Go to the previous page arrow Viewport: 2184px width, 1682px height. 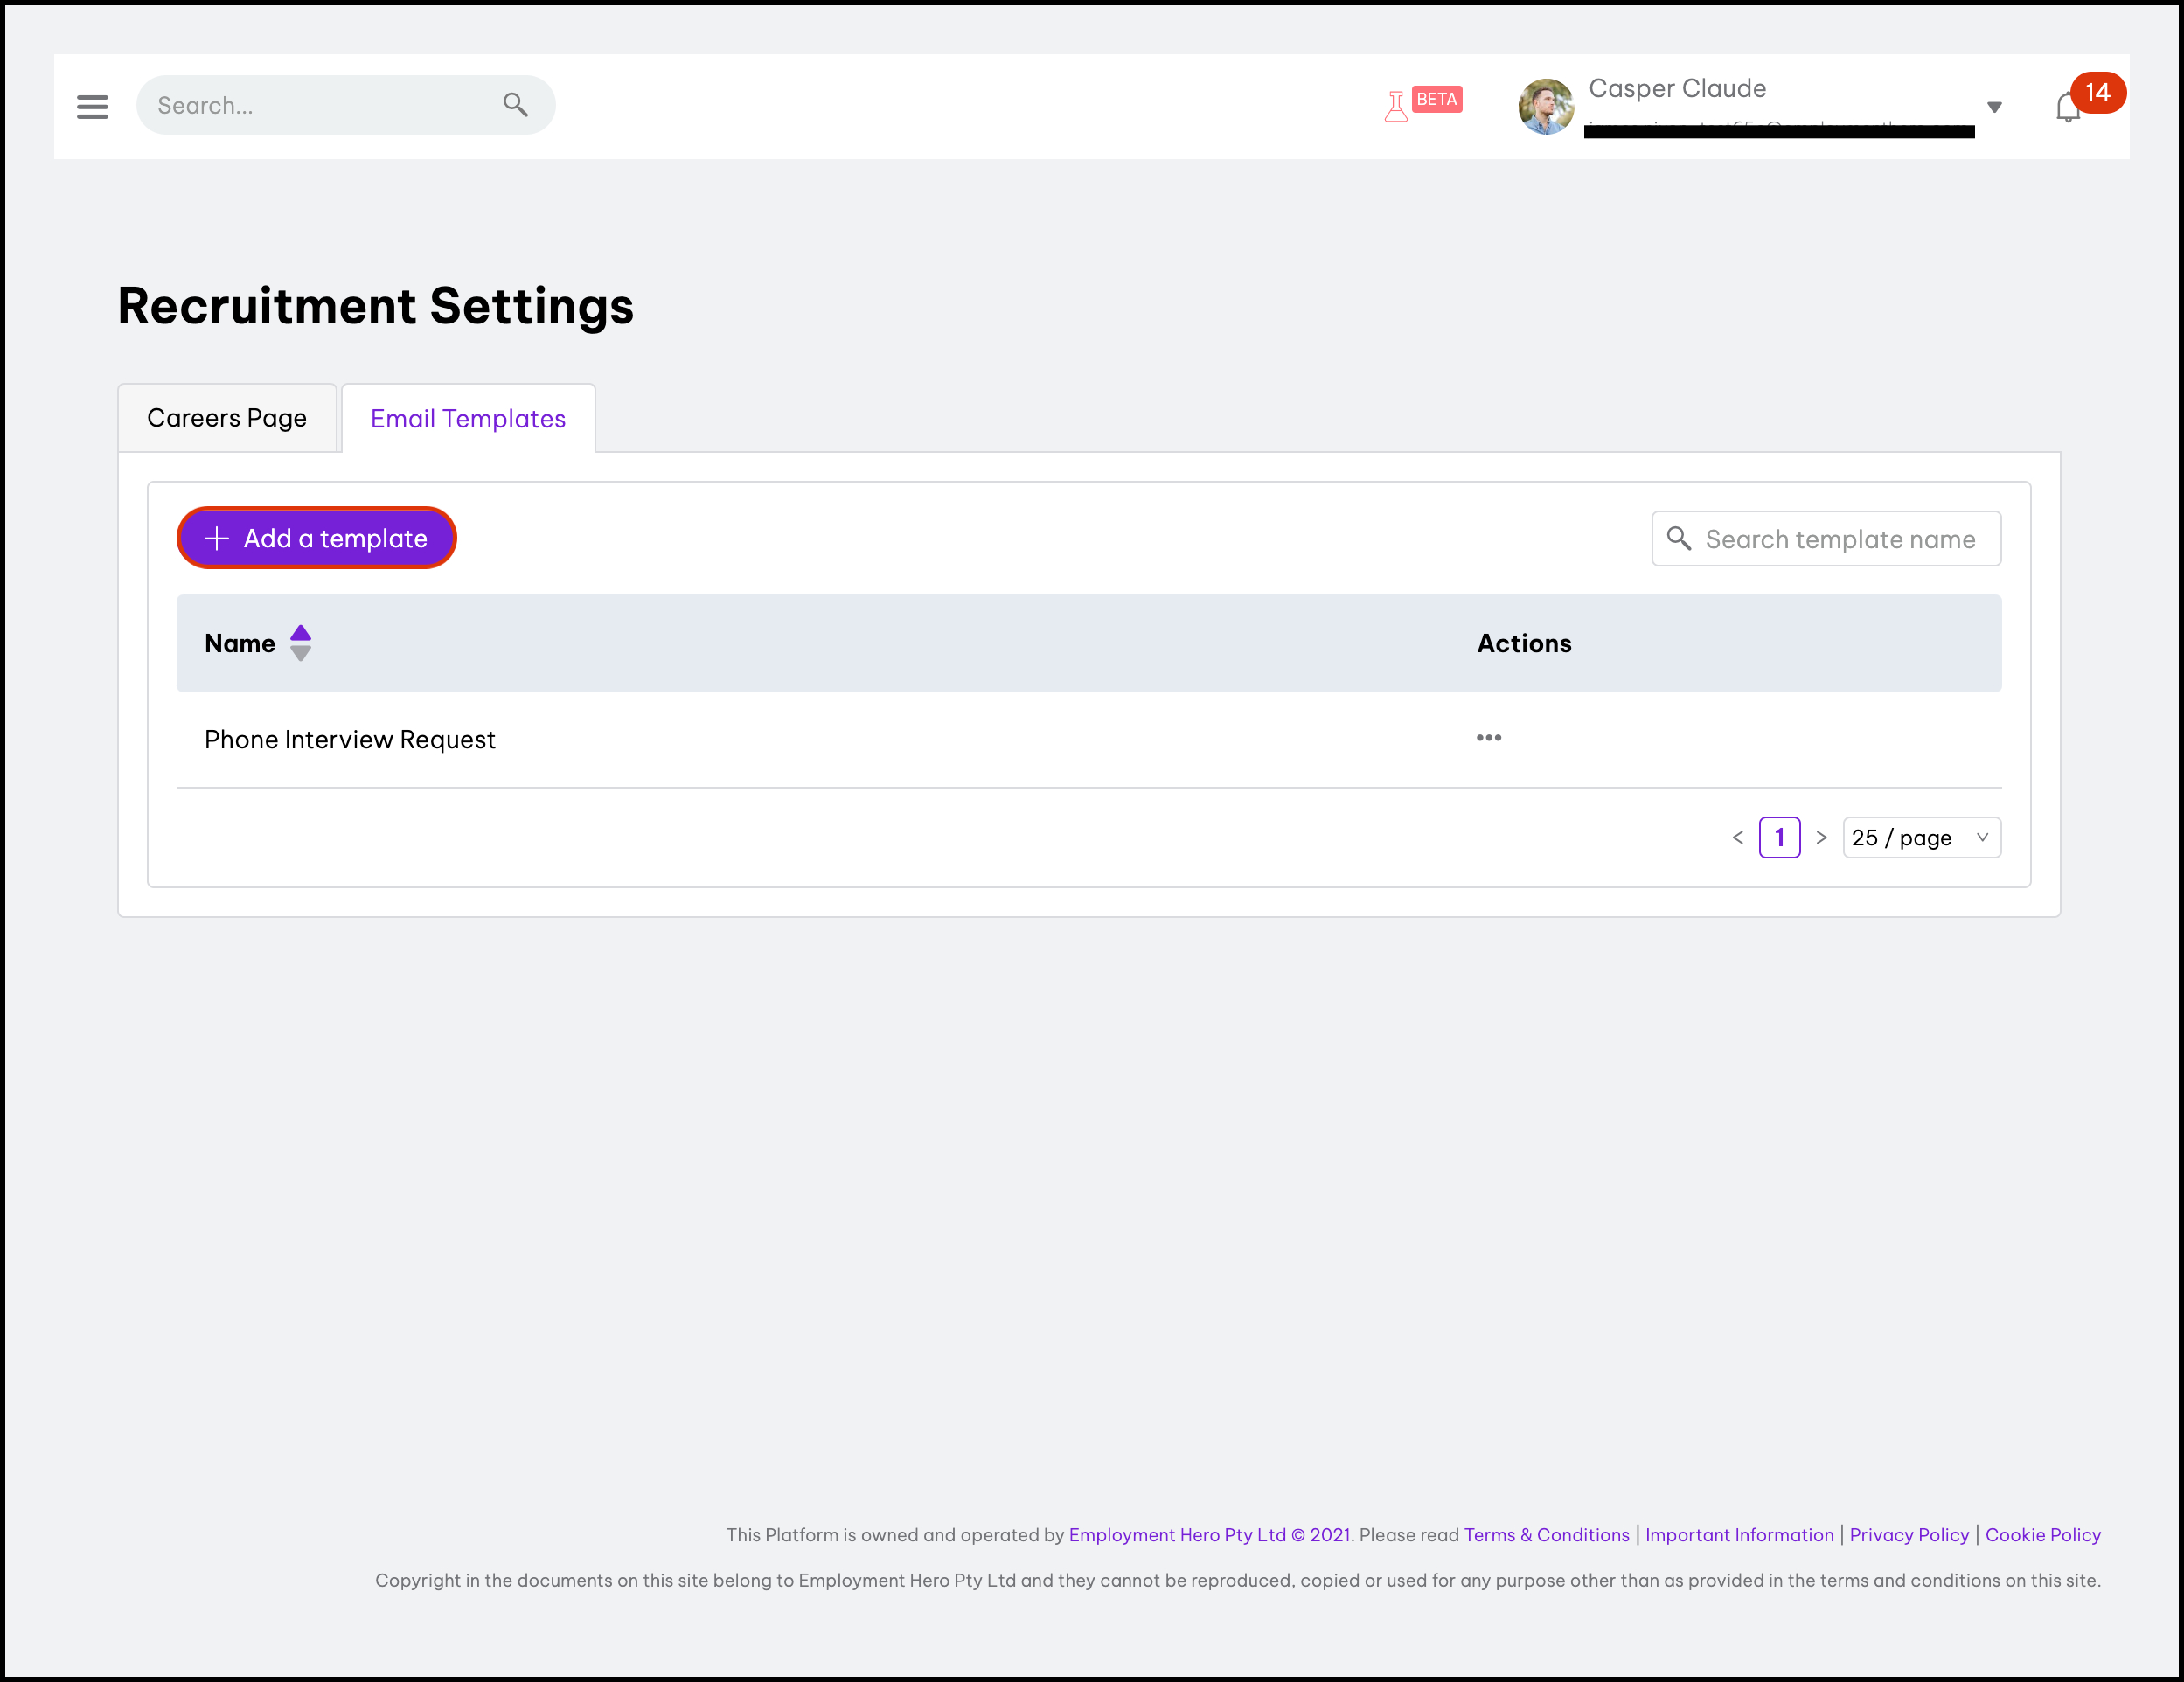click(x=1737, y=838)
